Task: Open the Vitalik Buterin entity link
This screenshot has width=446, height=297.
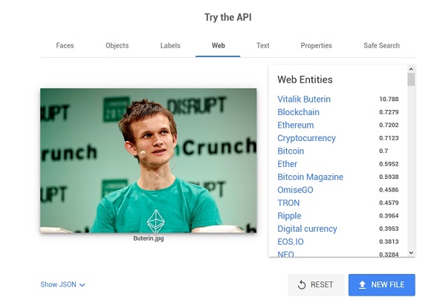Action: (x=304, y=99)
